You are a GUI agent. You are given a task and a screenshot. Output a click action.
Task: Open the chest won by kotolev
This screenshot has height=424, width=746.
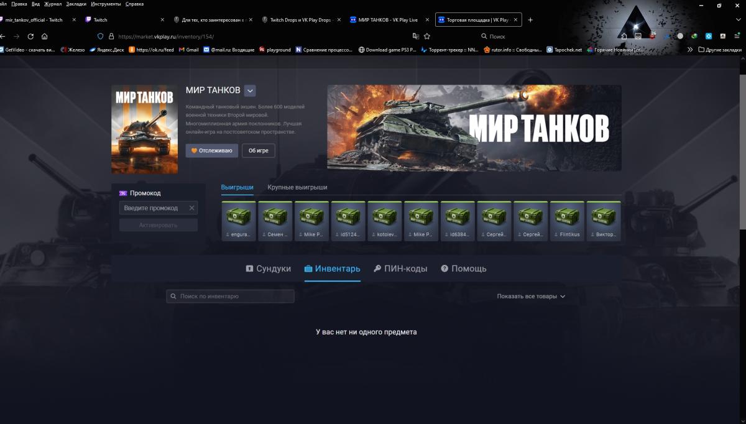(385, 221)
